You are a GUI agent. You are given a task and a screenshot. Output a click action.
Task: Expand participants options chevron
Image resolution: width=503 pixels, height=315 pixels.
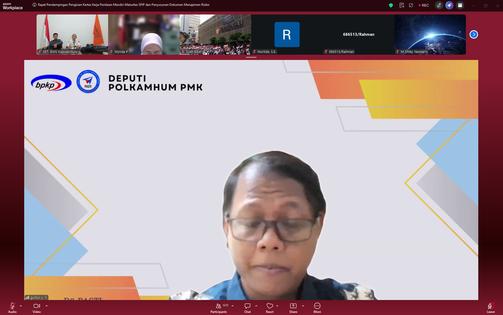(x=233, y=306)
